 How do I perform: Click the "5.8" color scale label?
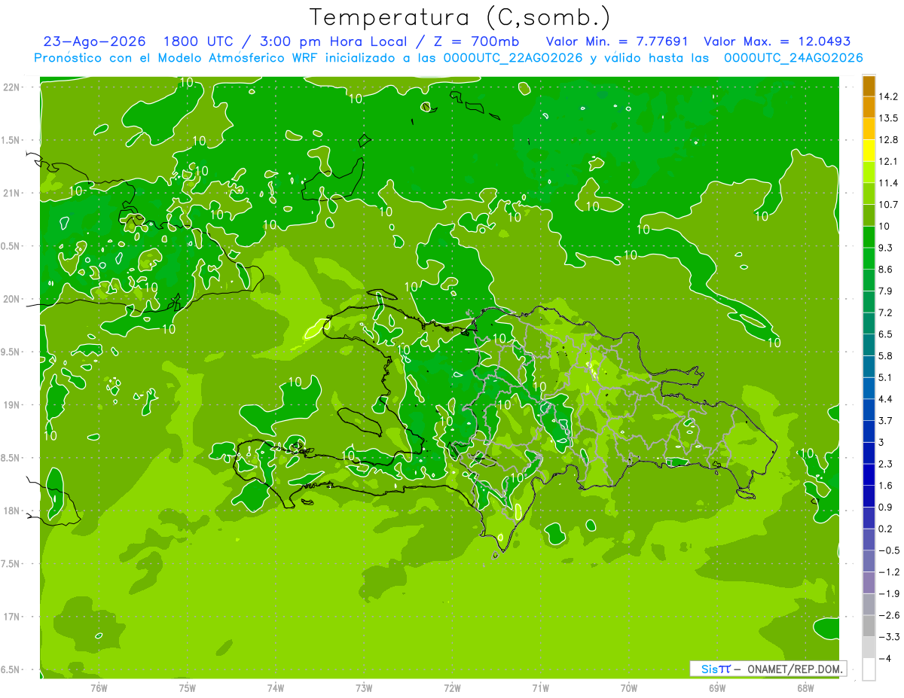click(886, 355)
